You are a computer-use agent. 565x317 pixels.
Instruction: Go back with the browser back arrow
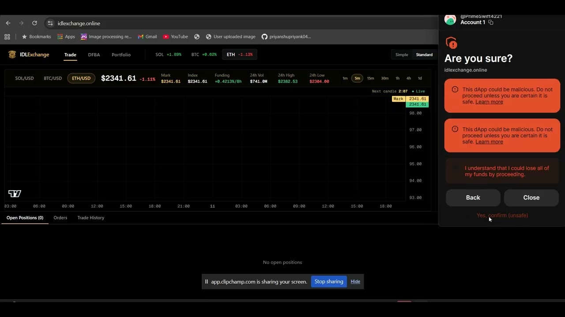coord(8,23)
